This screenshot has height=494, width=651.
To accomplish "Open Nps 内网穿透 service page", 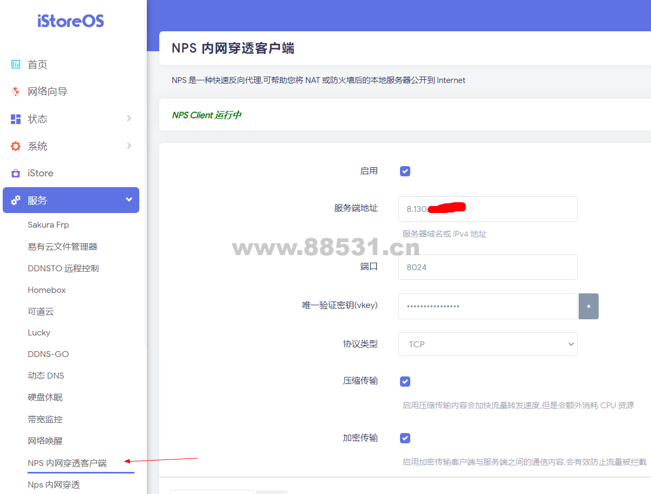I will (54, 485).
